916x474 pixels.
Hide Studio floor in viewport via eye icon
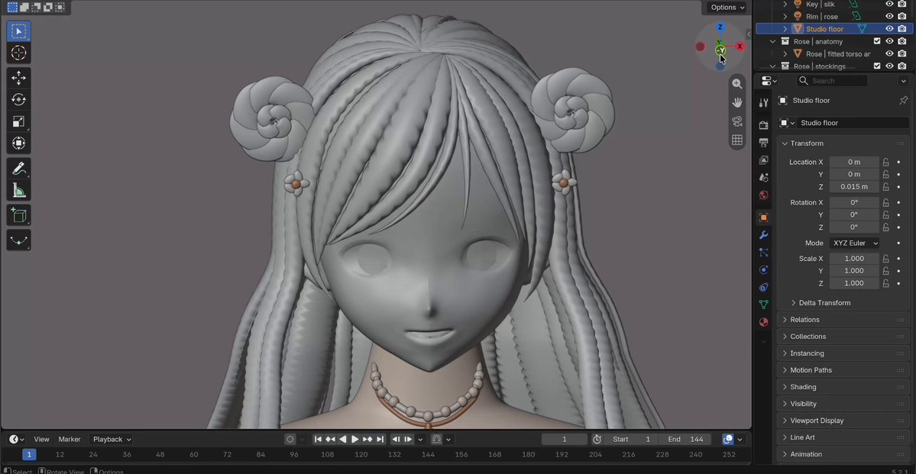pos(889,28)
